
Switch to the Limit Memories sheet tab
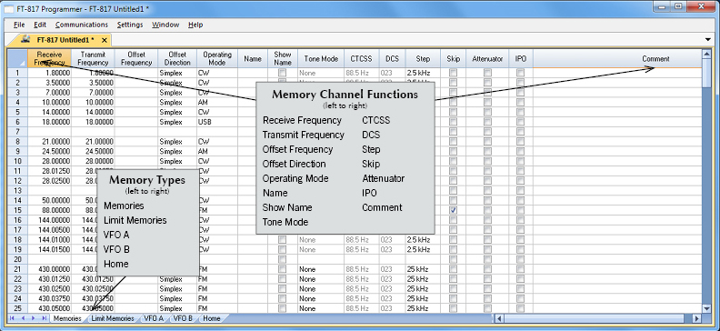click(x=113, y=318)
